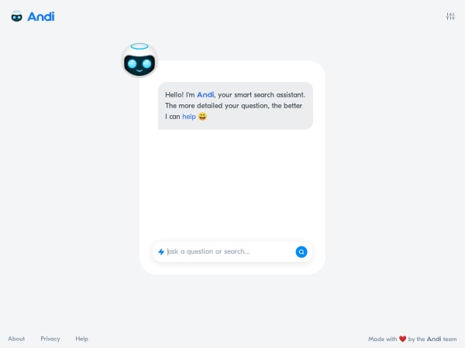Open the settings sliders icon
Image resolution: width=465 pixels, height=348 pixels.
pos(450,16)
